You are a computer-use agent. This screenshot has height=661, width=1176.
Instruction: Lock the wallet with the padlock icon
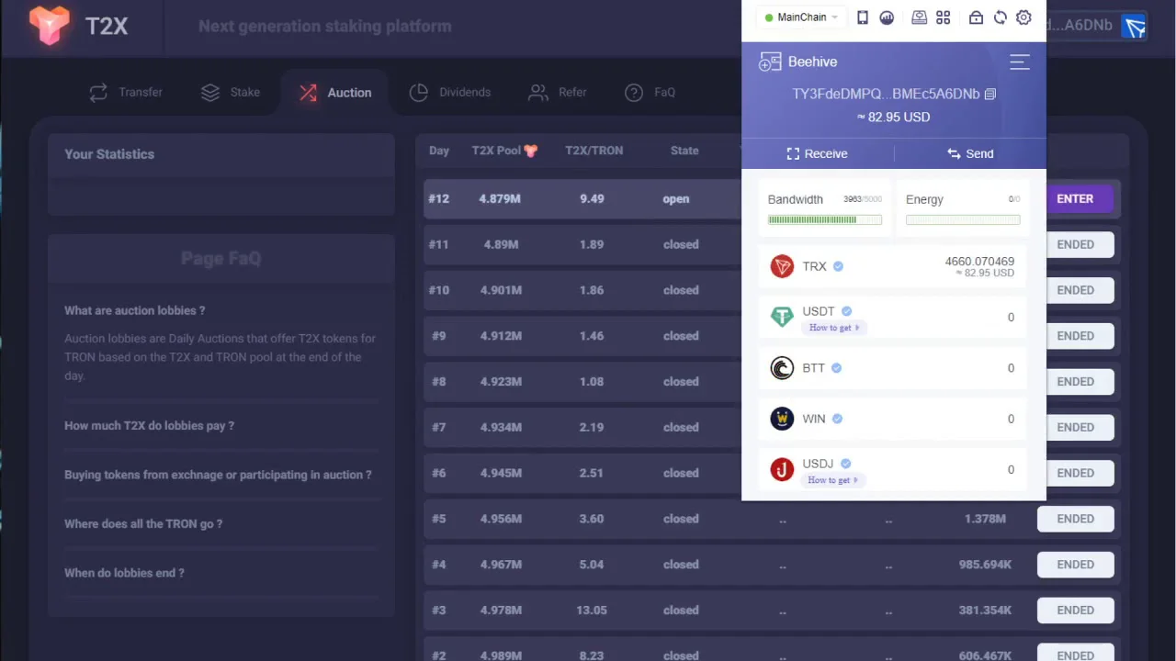976,17
